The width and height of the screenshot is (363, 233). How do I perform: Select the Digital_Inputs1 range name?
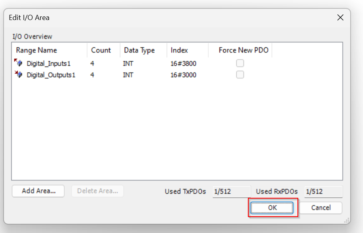[48, 64]
